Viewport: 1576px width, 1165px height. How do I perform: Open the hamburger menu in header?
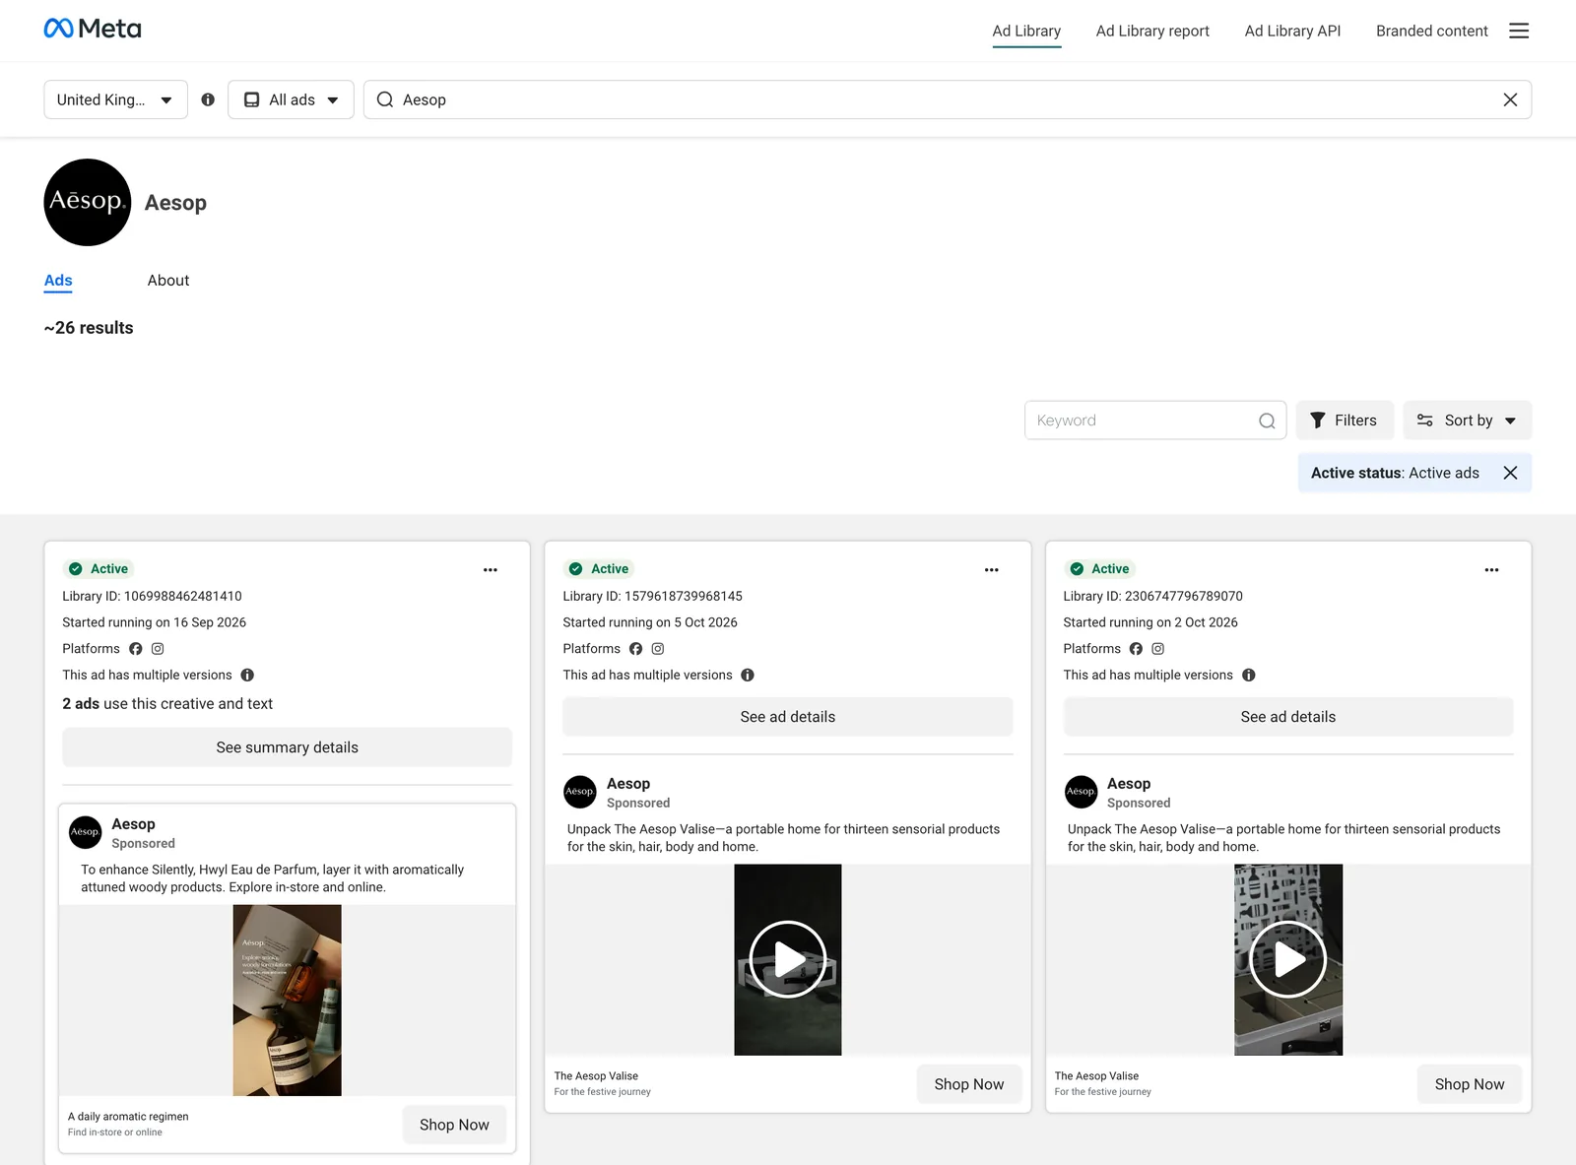pos(1519,31)
